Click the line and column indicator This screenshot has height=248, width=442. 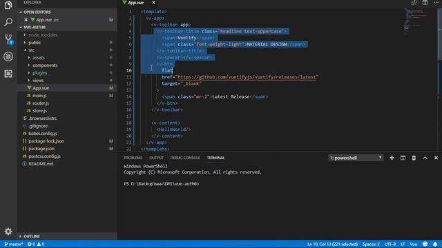pyautogui.click(x=332, y=244)
